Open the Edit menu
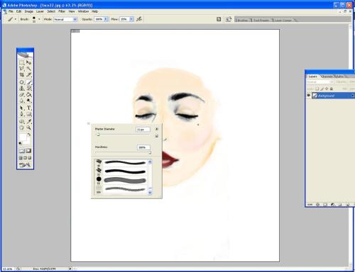 pyautogui.click(x=18, y=11)
